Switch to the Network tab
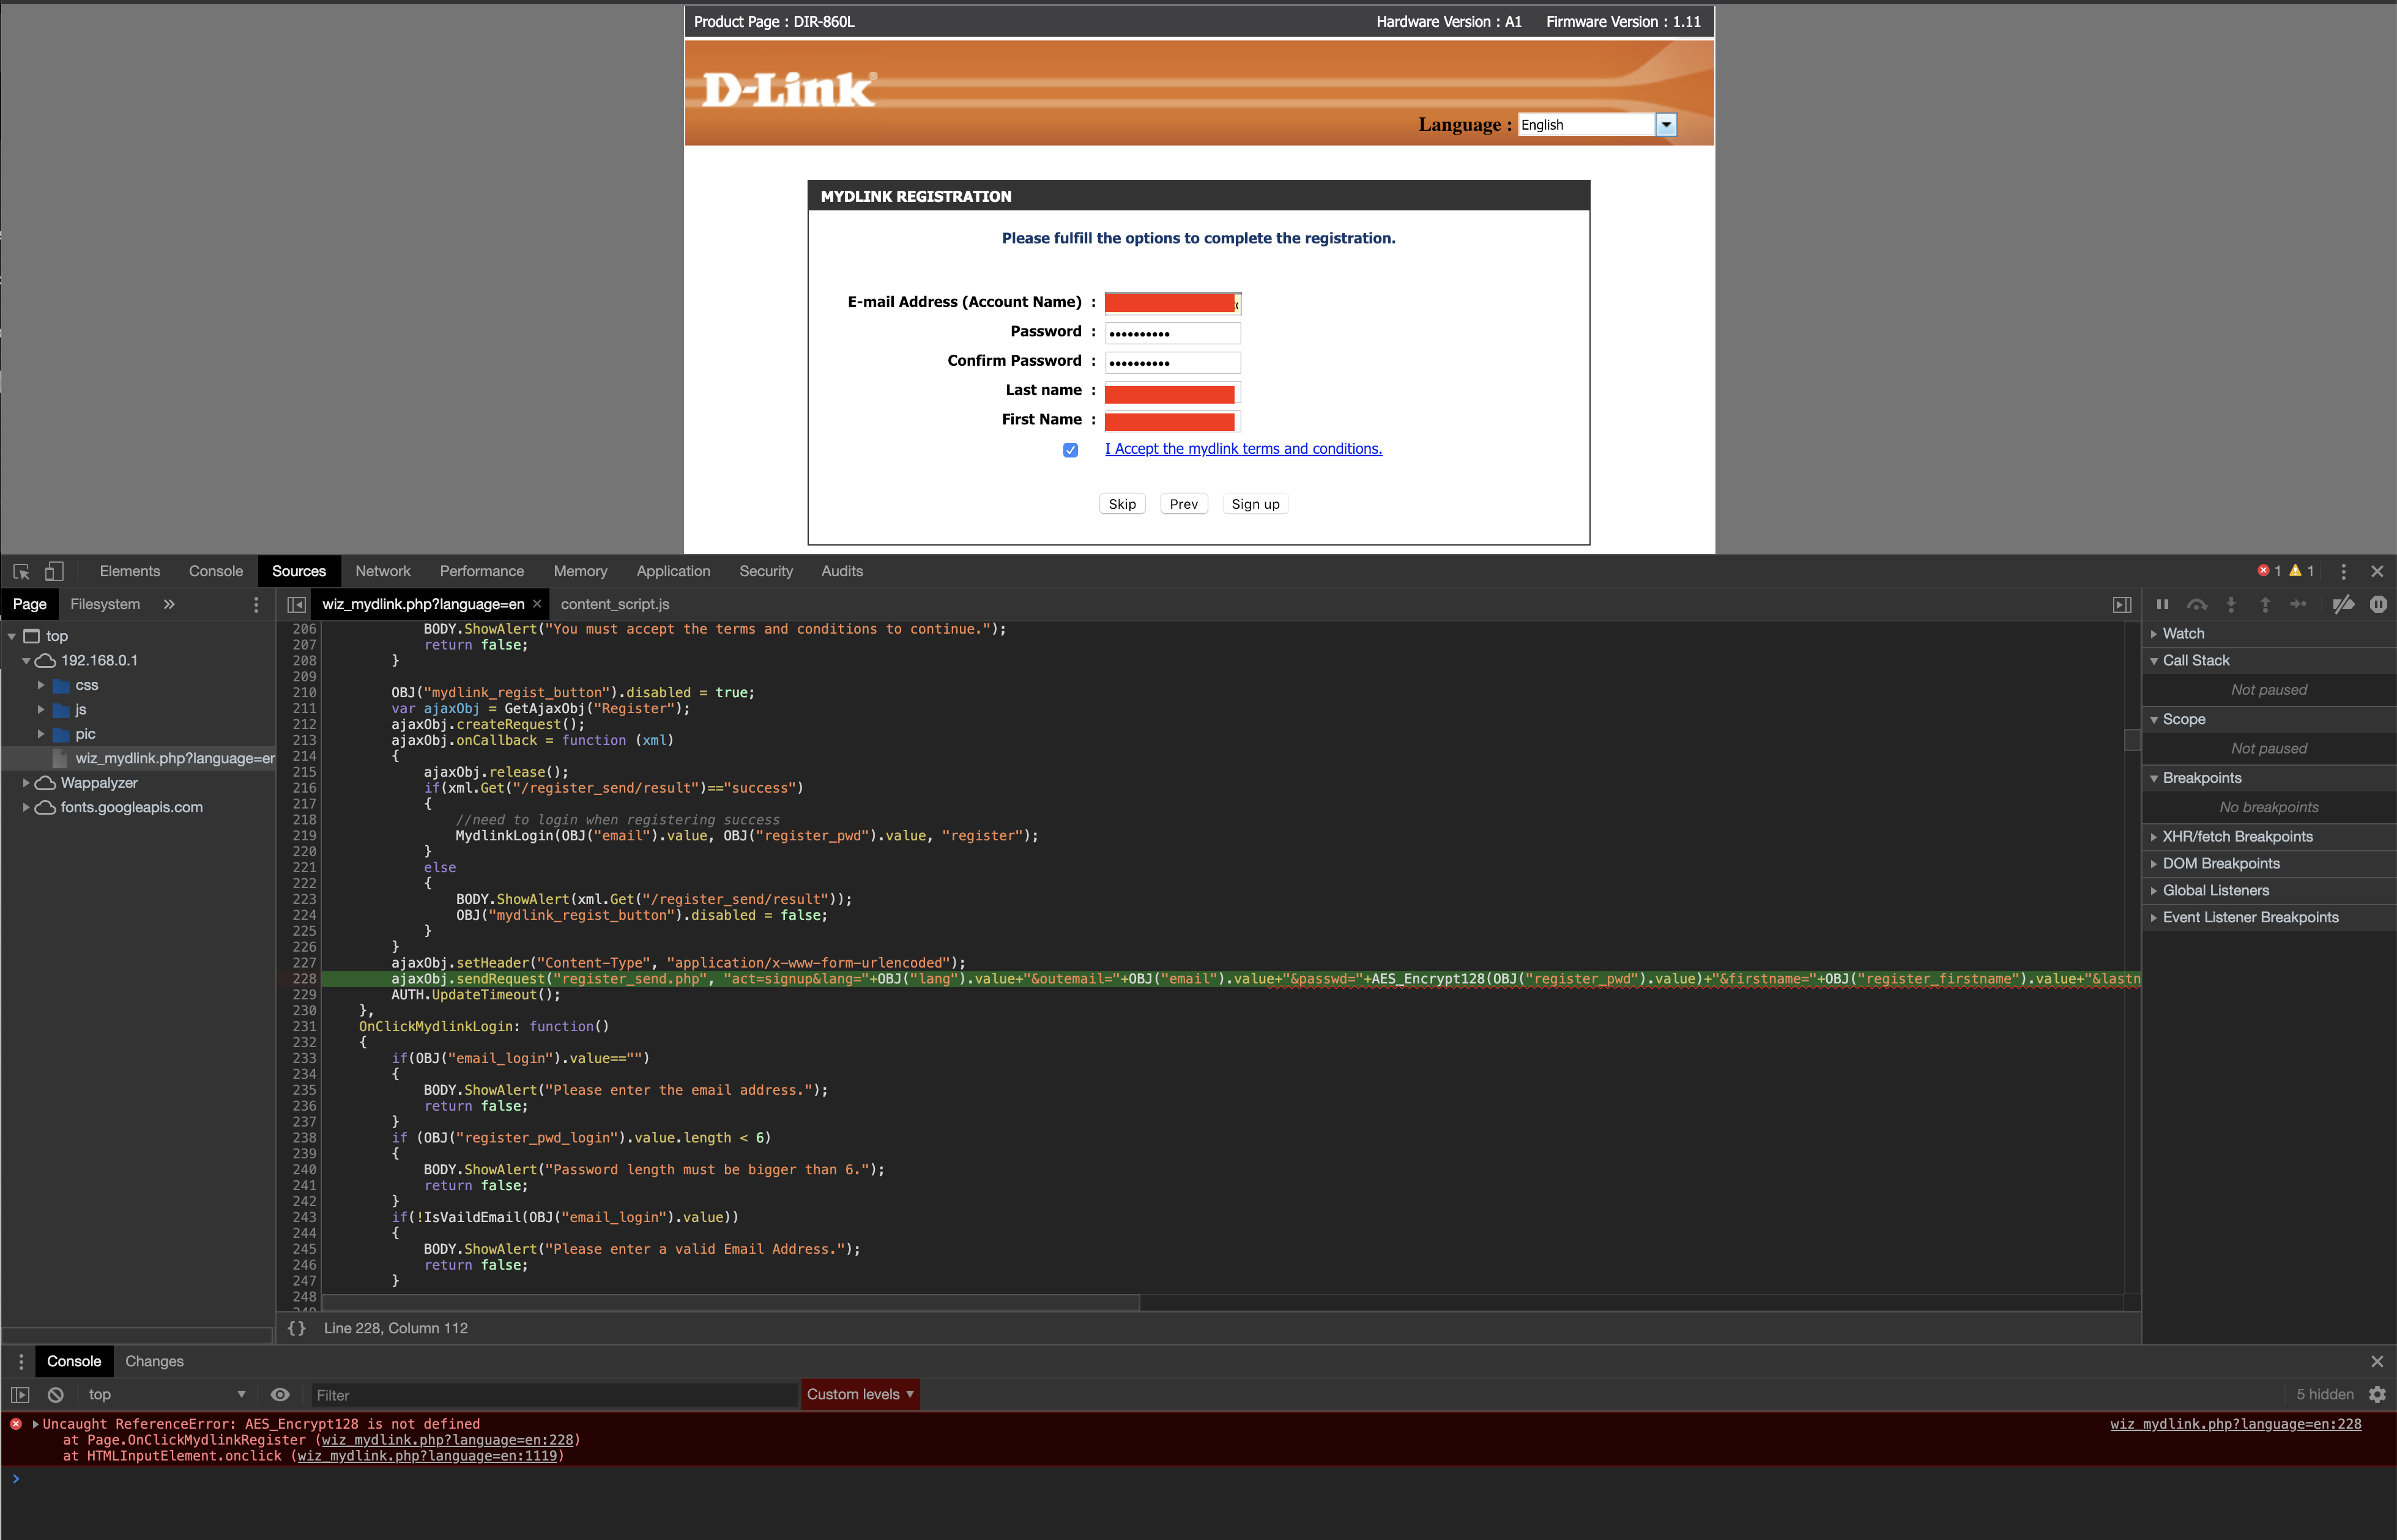Image resolution: width=2397 pixels, height=1540 pixels. coord(382,571)
